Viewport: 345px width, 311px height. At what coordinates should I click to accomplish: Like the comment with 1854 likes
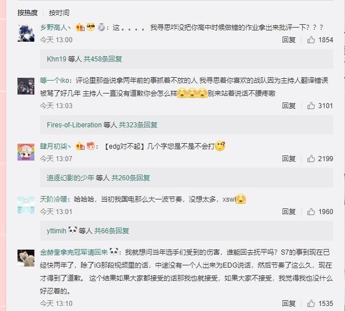[x=311, y=40]
